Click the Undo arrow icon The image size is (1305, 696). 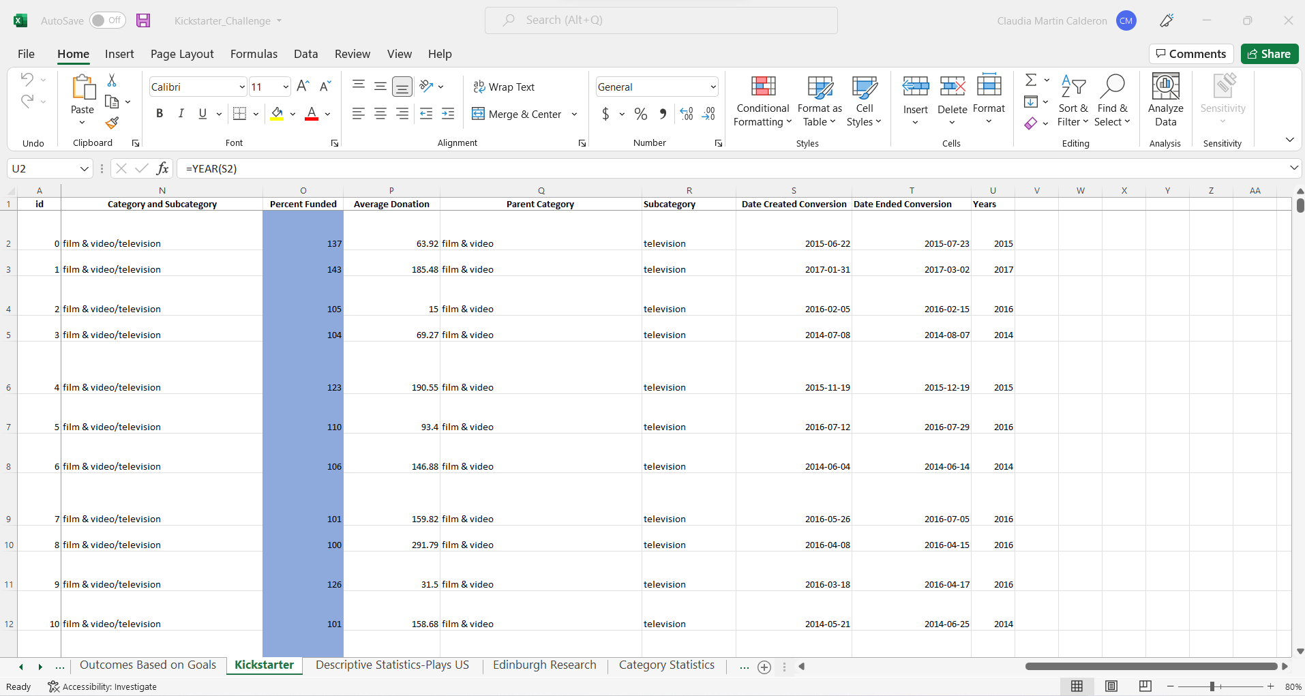tap(27, 79)
